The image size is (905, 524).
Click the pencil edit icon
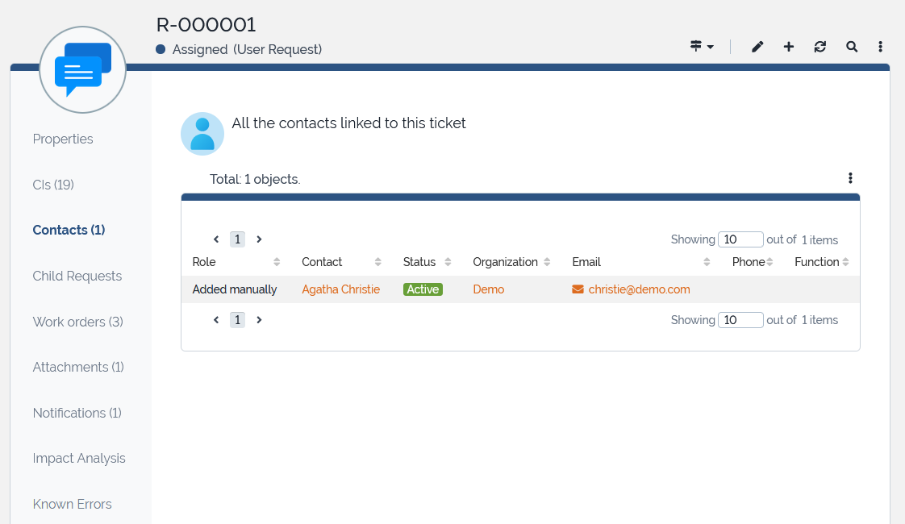[x=757, y=47]
